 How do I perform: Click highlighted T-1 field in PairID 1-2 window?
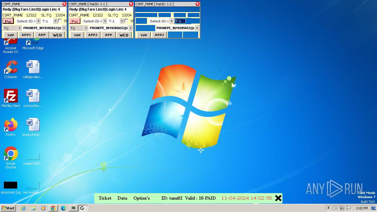pos(180,21)
